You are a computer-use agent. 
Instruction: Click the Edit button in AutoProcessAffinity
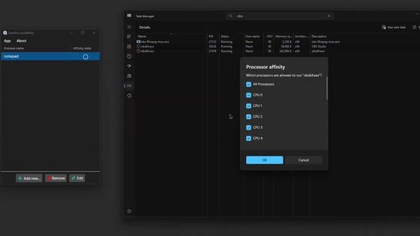pos(77,178)
